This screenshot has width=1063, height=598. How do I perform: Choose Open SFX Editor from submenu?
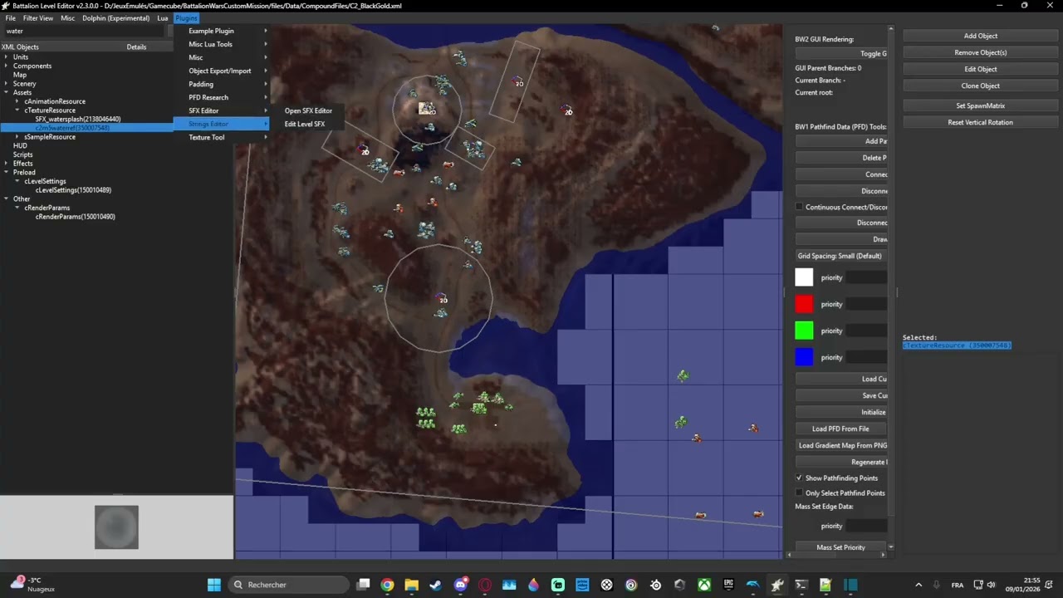[x=308, y=110]
